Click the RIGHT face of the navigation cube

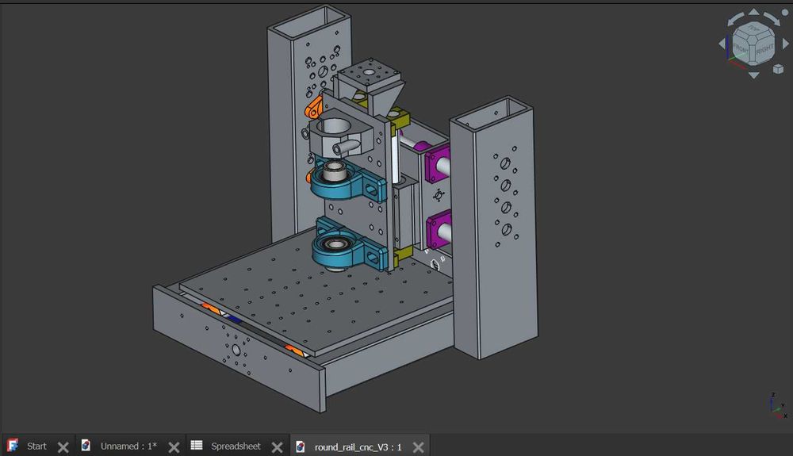click(x=764, y=49)
